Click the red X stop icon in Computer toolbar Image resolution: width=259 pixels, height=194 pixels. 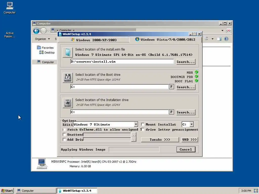pyautogui.click(x=229, y=31)
